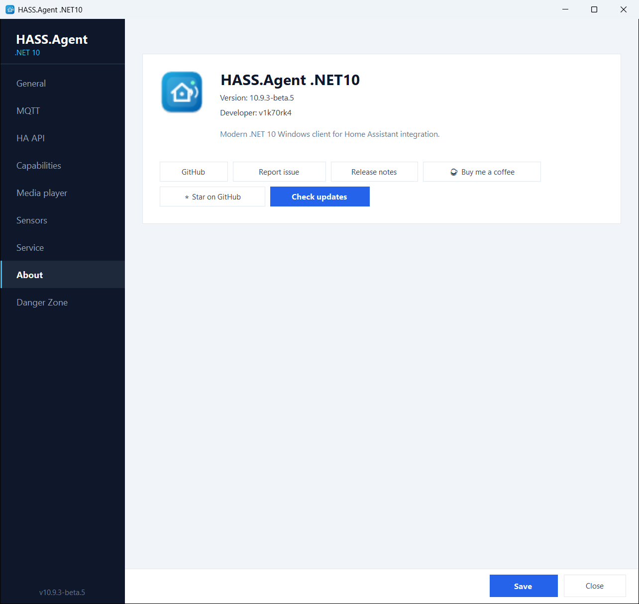This screenshot has height=604, width=639.
Task: View the Release notes
Action: tap(374, 172)
